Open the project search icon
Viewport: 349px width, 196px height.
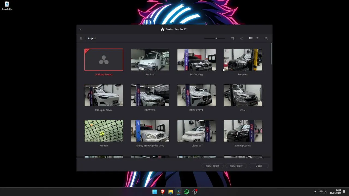click(266, 38)
